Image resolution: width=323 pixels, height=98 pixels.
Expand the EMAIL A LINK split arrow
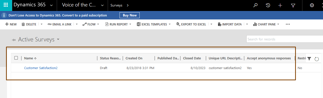tap(77, 24)
